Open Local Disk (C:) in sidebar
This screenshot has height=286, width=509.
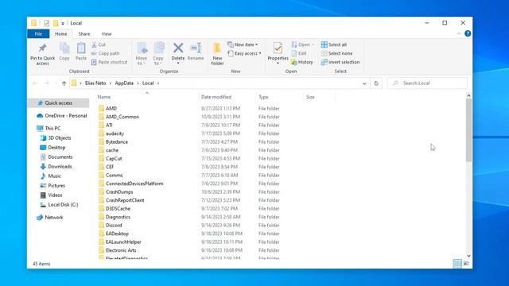59,205
